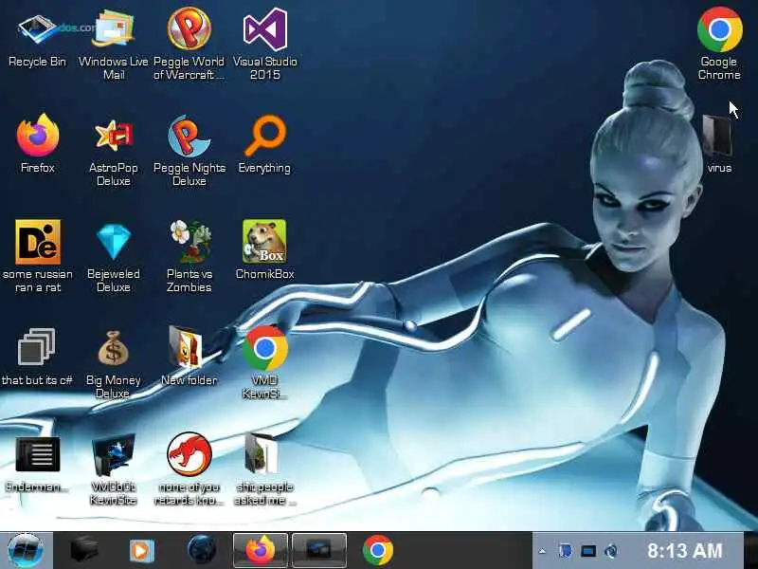This screenshot has width=758, height=569.
Task: Select the 'VMC KevinSt...' Chrome shortcut on the desktop
Action: pos(265,362)
